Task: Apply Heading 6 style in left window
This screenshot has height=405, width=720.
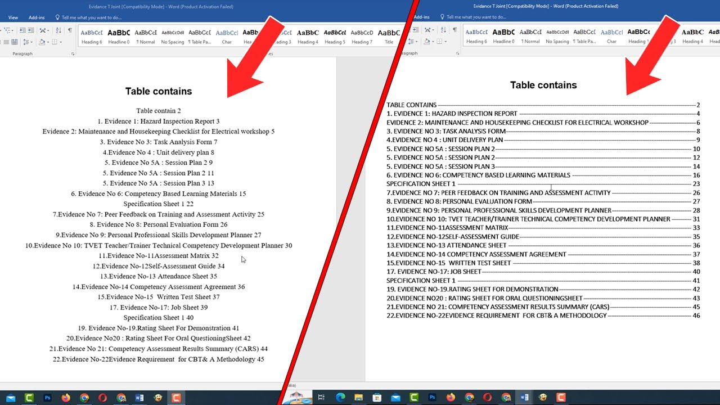Action: point(92,37)
